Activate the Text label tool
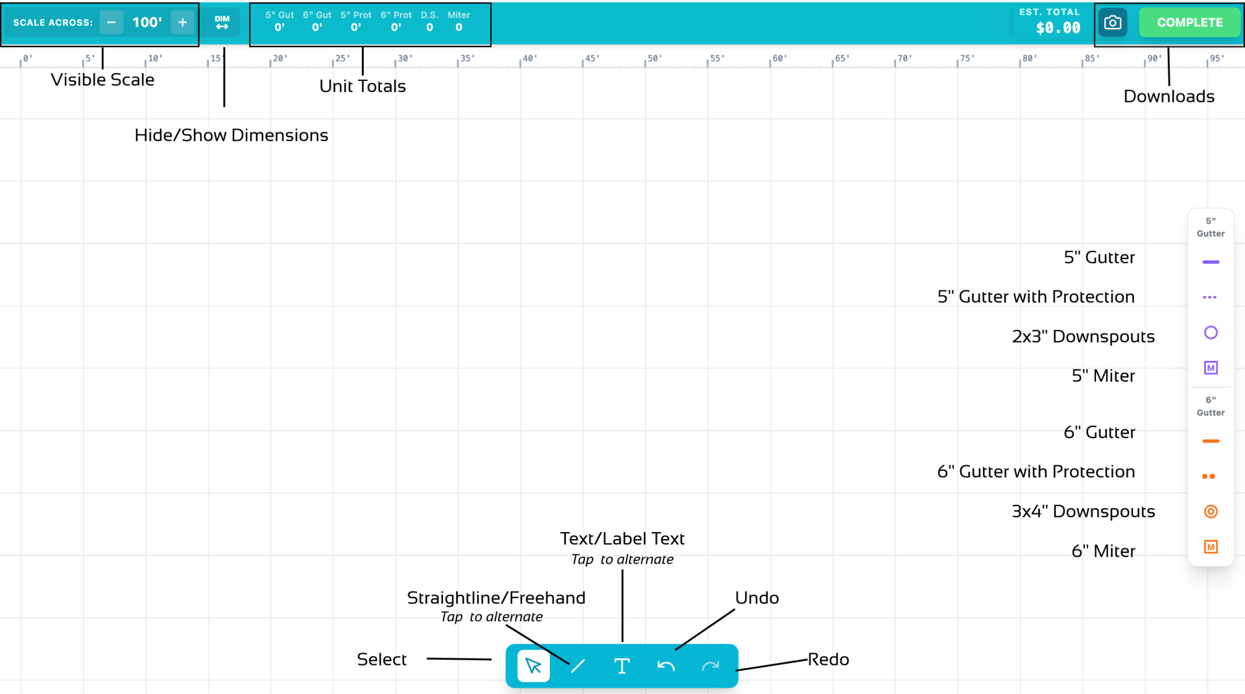Screen dimensions: 1245x694 coord(622,665)
